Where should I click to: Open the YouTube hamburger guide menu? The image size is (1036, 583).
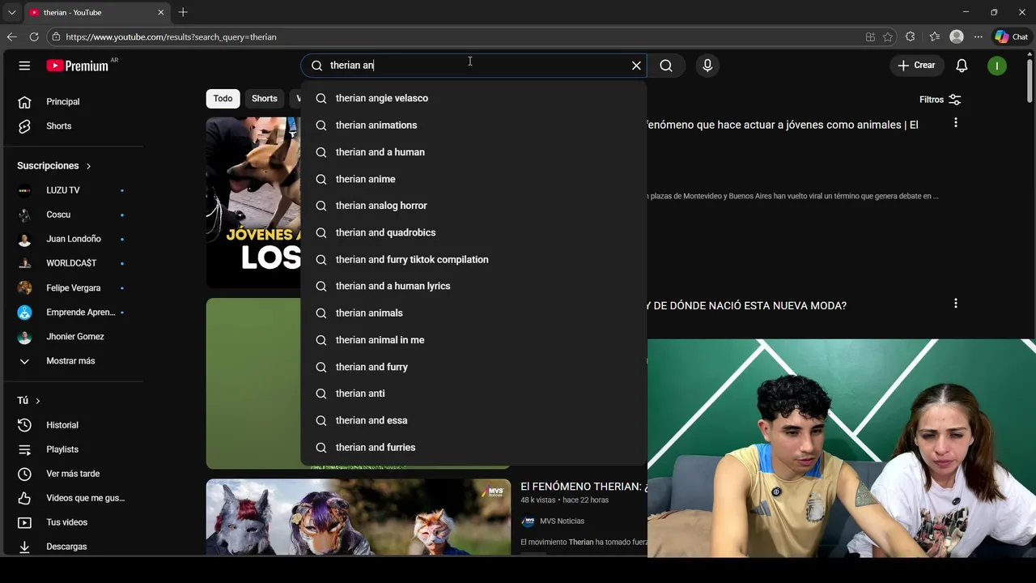(x=24, y=66)
